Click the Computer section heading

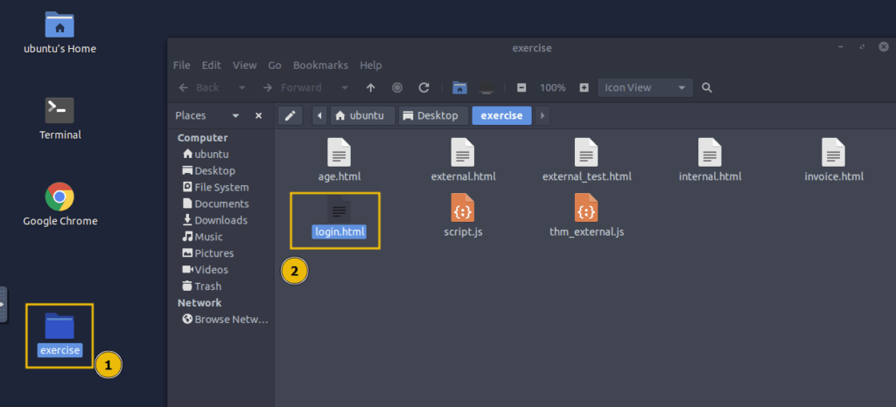click(202, 138)
